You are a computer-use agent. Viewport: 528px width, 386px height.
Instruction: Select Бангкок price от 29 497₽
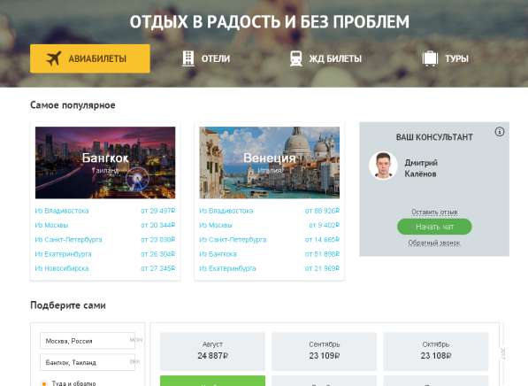(158, 211)
